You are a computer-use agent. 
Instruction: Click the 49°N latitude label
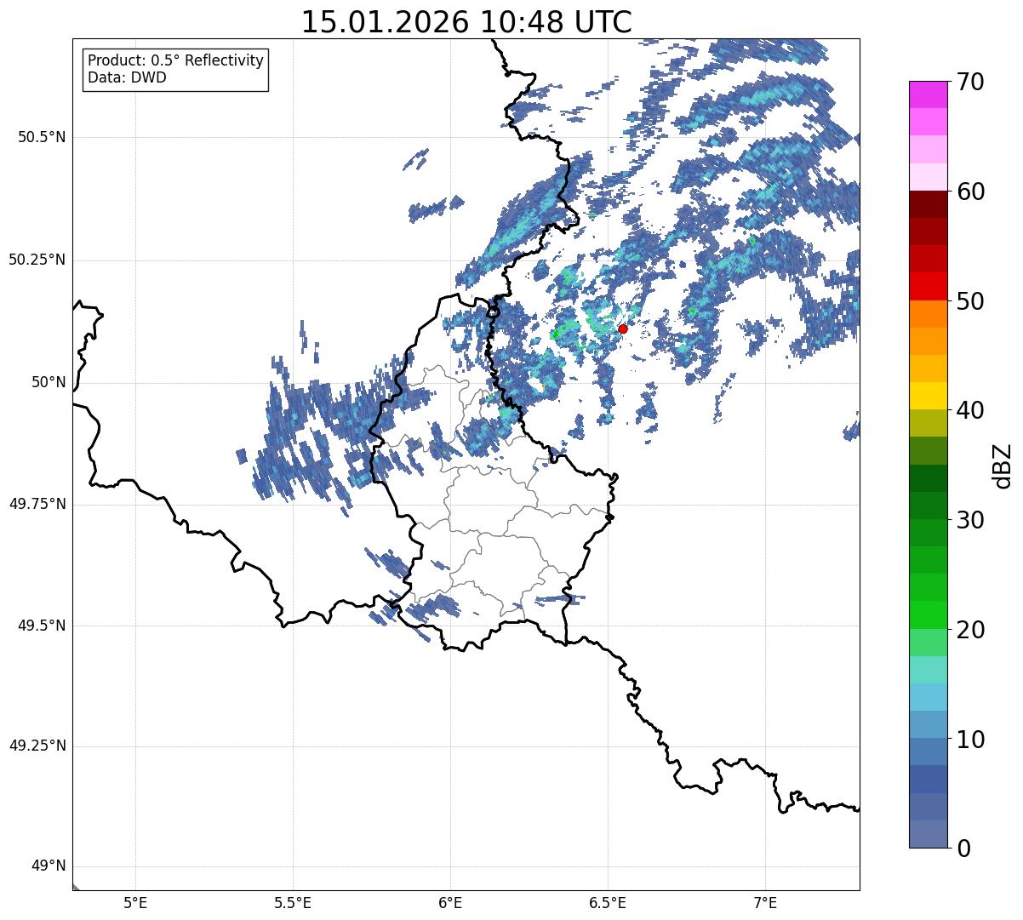point(49,866)
